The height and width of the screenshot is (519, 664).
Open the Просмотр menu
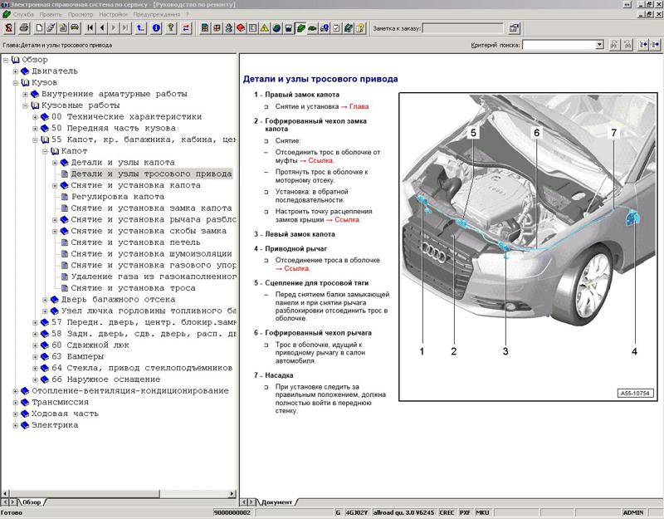[81, 14]
